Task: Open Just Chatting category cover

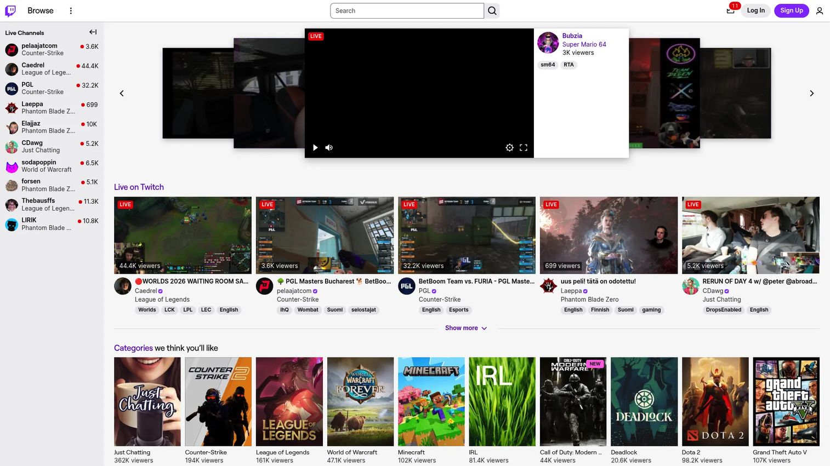Action: [147, 401]
